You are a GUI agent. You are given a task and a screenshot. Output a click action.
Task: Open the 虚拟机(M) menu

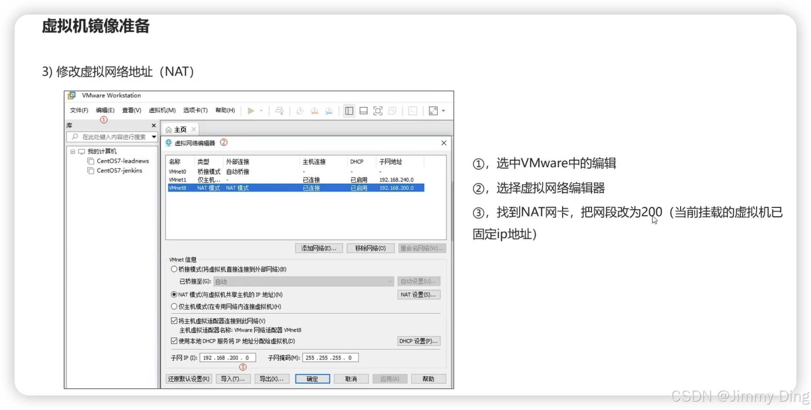point(162,110)
